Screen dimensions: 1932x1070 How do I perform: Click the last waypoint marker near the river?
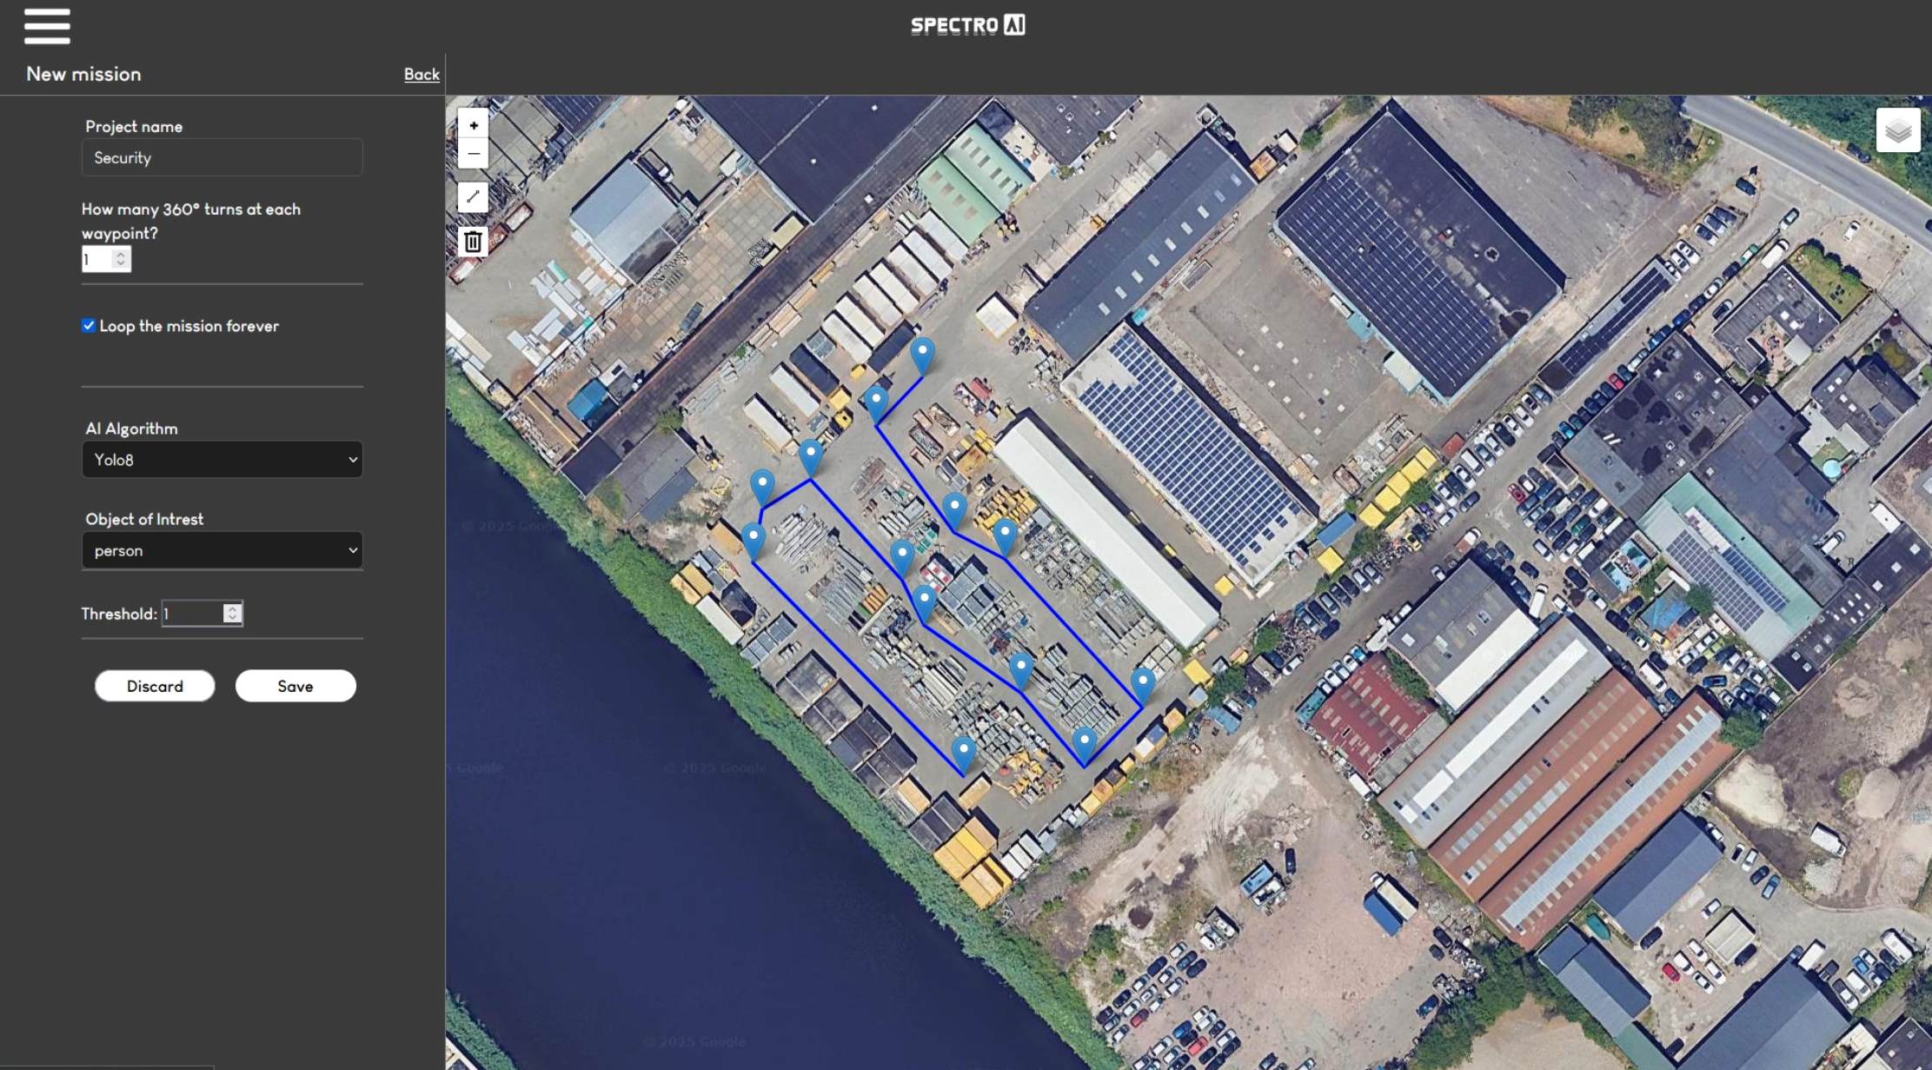click(963, 752)
